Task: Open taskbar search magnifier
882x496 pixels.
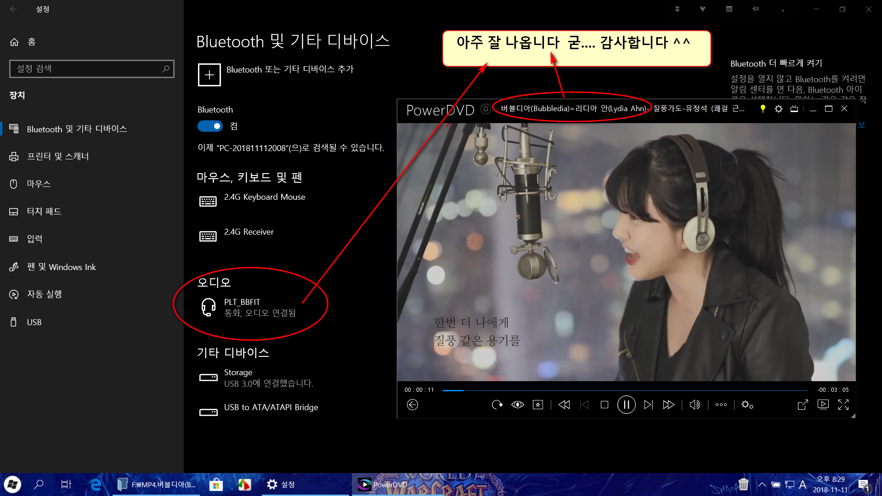Action: (39, 485)
